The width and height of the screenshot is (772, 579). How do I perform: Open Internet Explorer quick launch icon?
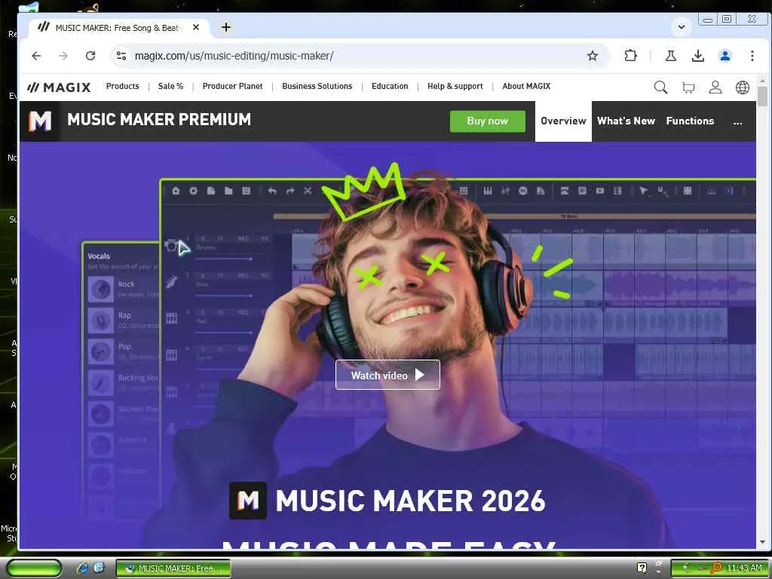[83, 568]
